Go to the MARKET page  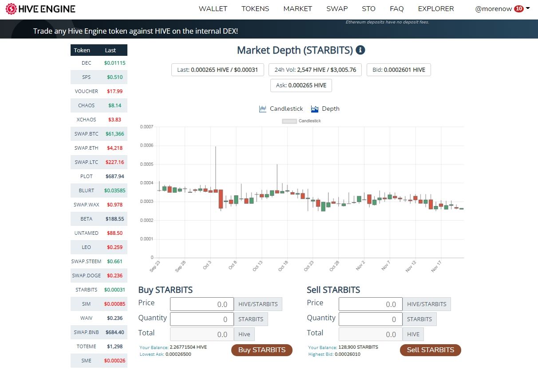point(298,9)
